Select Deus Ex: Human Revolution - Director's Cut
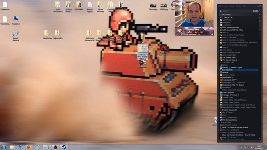Image resolution: width=267 pixels, height=150 pixels. (x=239, y=135)
